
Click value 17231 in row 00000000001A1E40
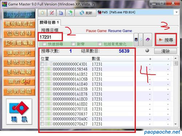(x=97, y=84)
